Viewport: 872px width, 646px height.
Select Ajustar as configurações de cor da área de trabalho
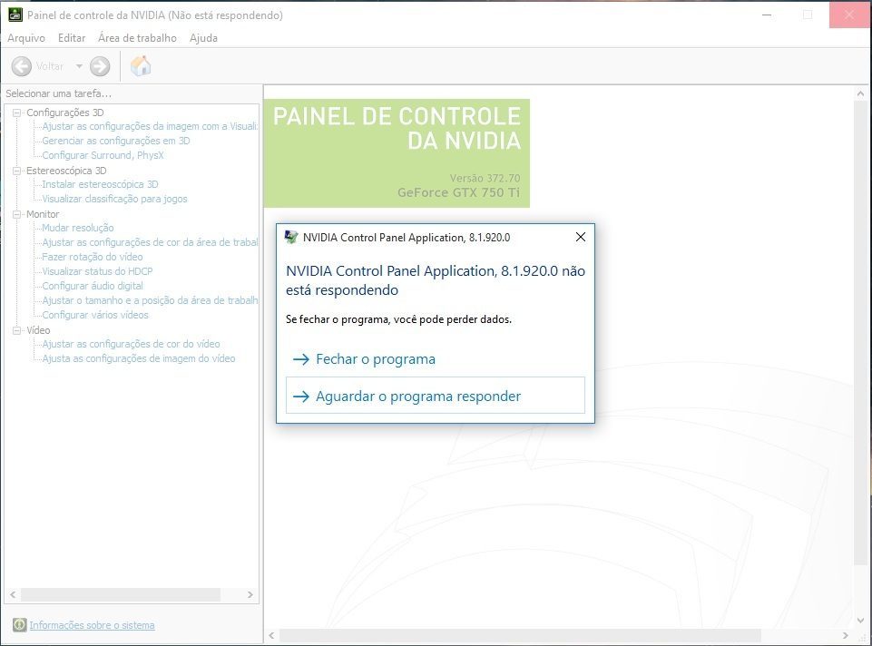150,242
